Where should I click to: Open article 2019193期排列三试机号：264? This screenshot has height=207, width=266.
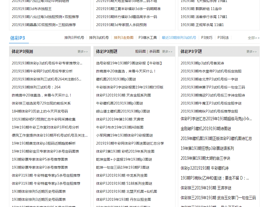pos(36,87)
